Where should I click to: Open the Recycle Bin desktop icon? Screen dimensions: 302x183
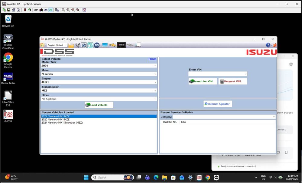[x=8, y=21]
